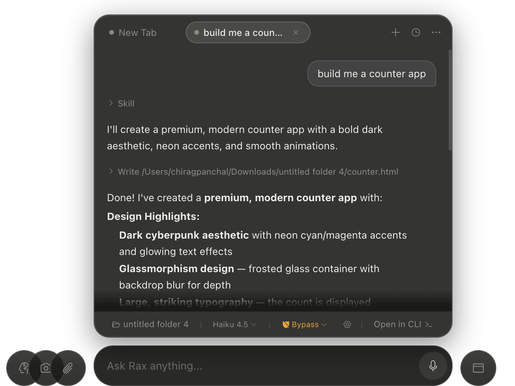The image size is (515, 386).
Task: Click the chat vertical scrollbar
Action: (450, 100)
